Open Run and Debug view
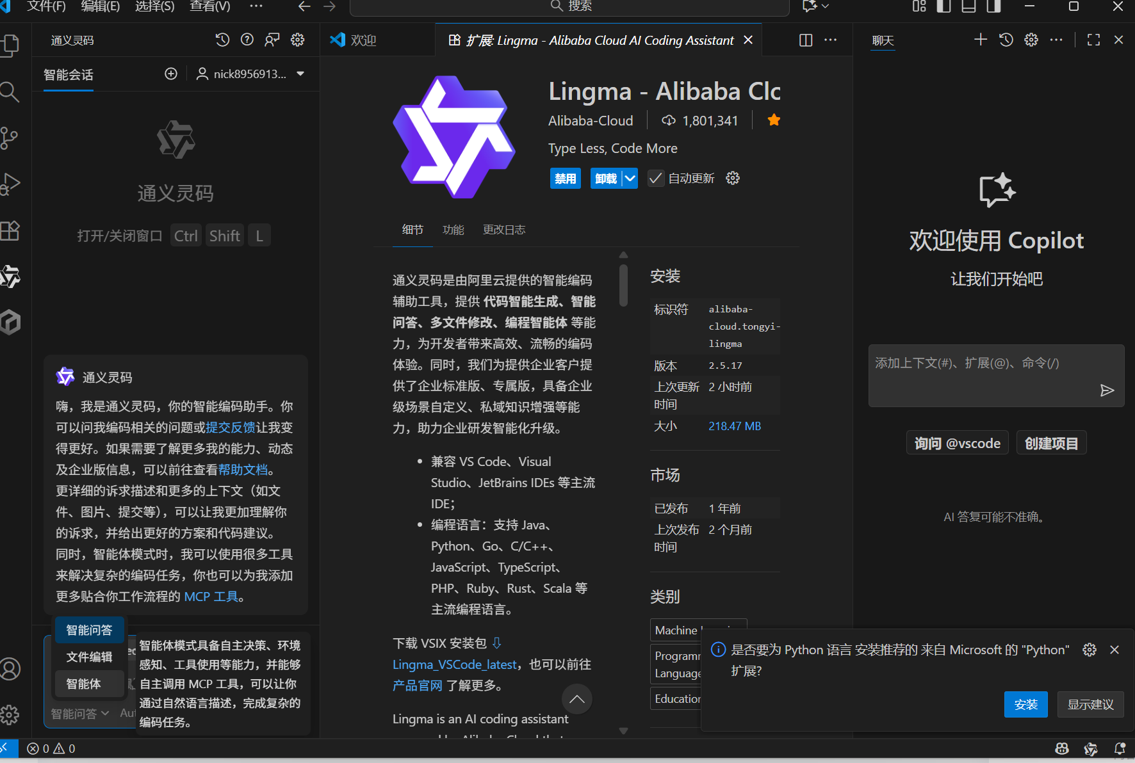1135x763 pixels. pos(10,184)
